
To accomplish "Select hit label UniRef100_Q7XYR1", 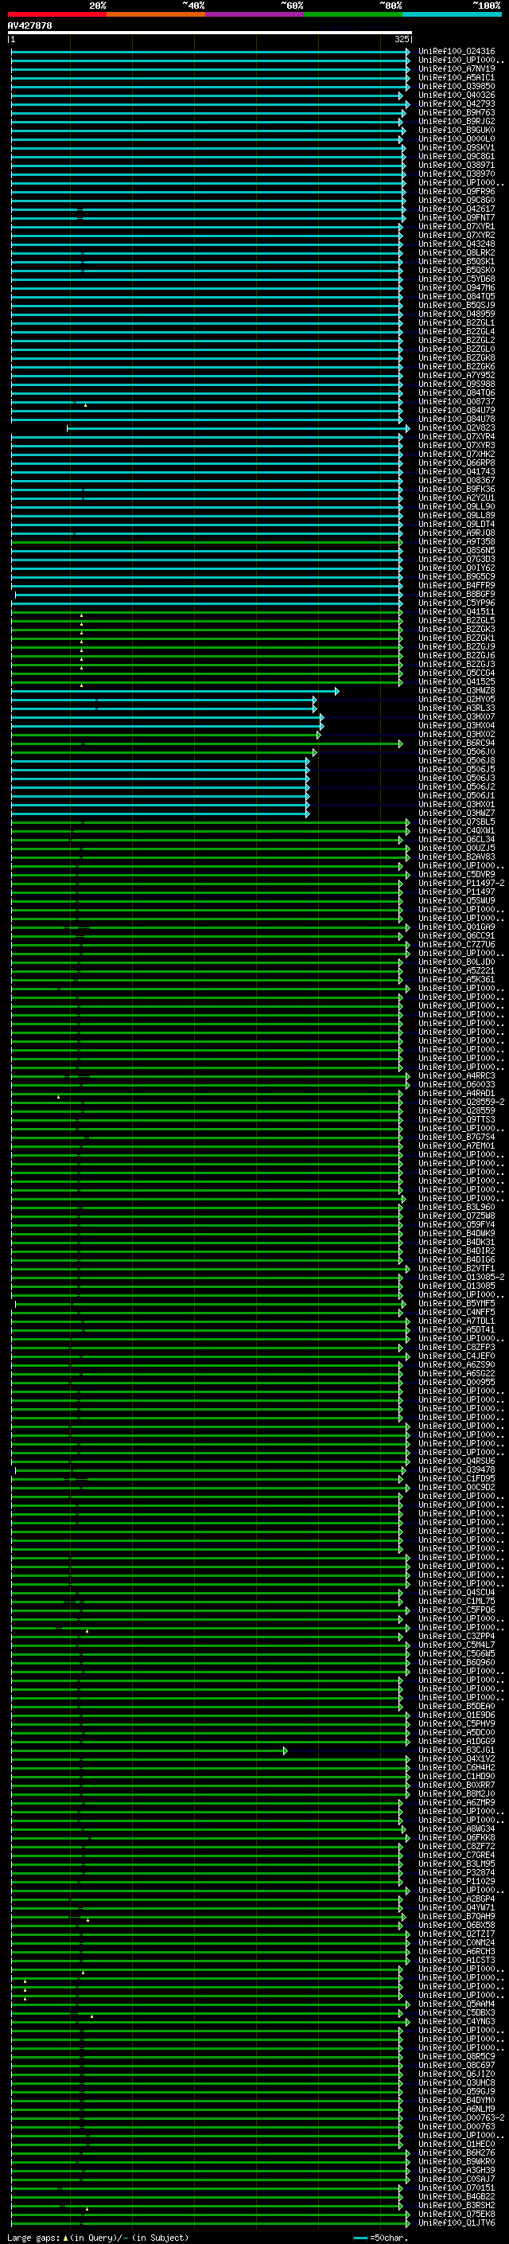I will click(457, 227).
